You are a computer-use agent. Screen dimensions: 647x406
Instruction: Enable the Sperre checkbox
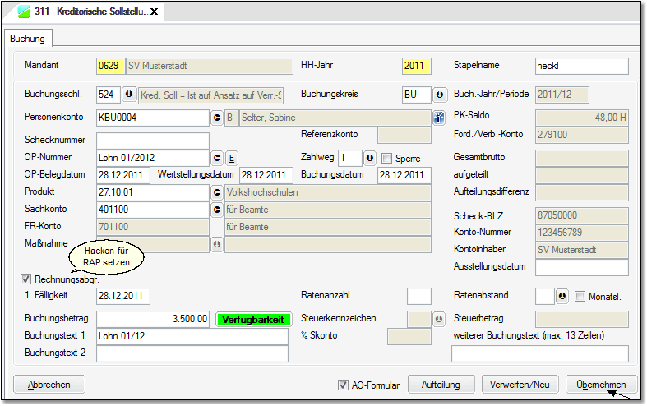[x=387, y=157]
